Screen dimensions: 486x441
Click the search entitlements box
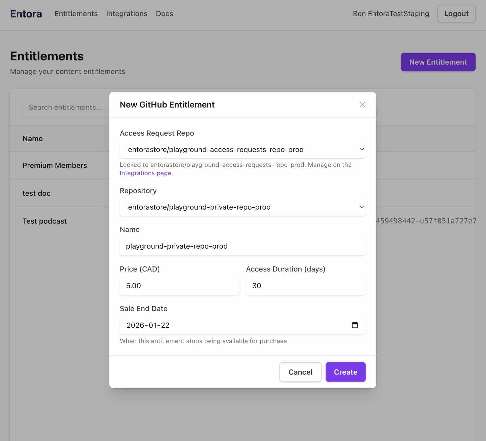[65, 107]
